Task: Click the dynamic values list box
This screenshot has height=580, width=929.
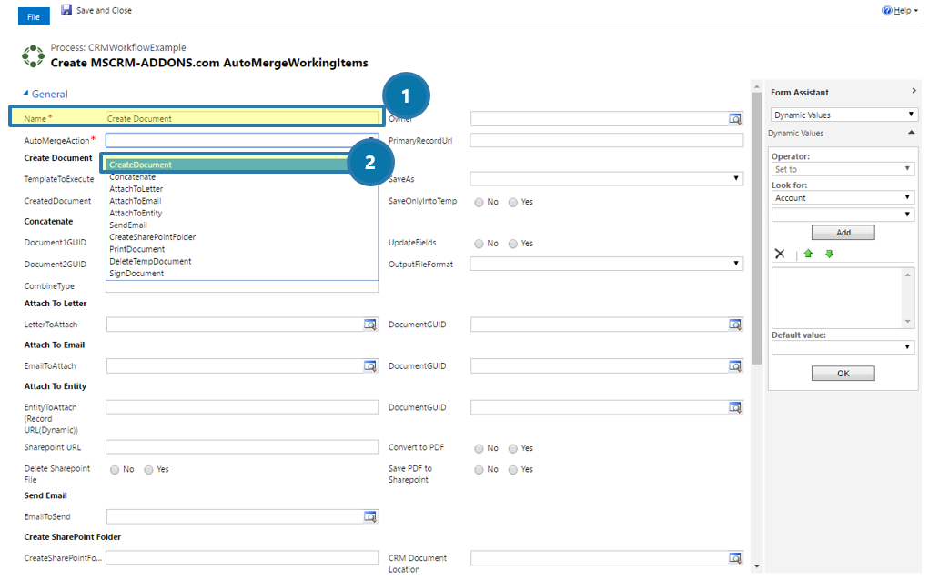Action: [843, 297]
